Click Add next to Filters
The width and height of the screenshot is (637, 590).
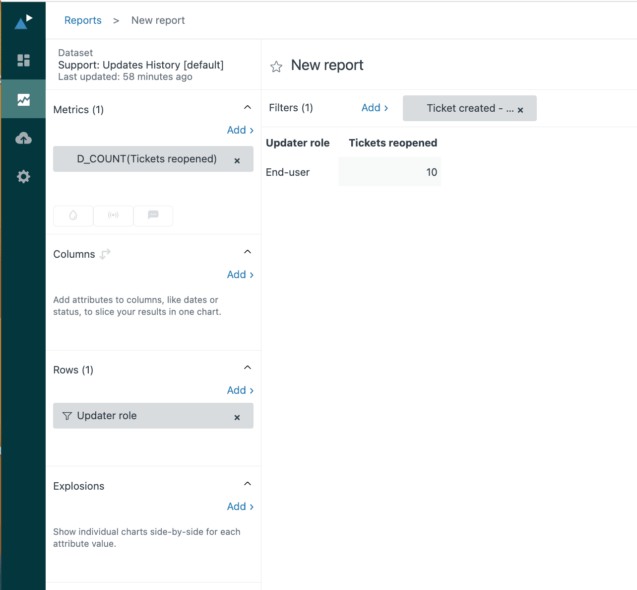tap(375, 107)
